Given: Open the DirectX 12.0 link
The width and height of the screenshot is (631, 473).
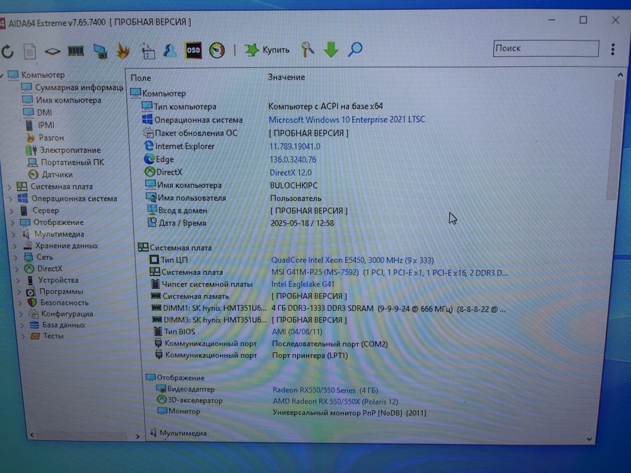Looking at the screenshot, I should pyautogui.click(x=290, y=173).
